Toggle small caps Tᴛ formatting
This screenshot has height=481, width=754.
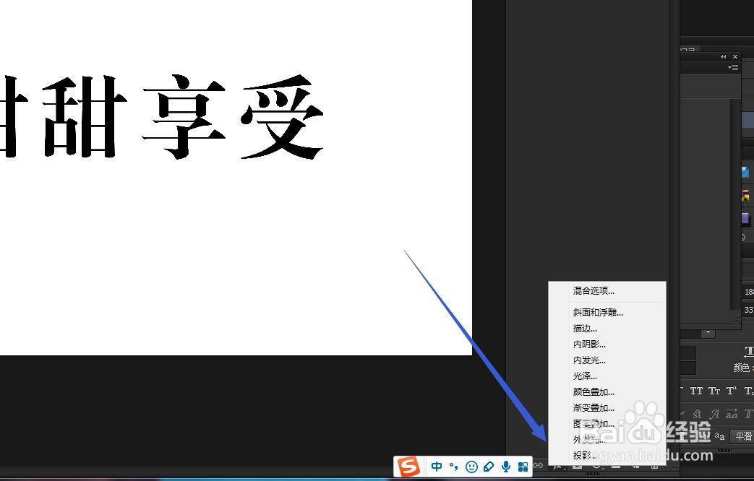(x=714, y=390)
